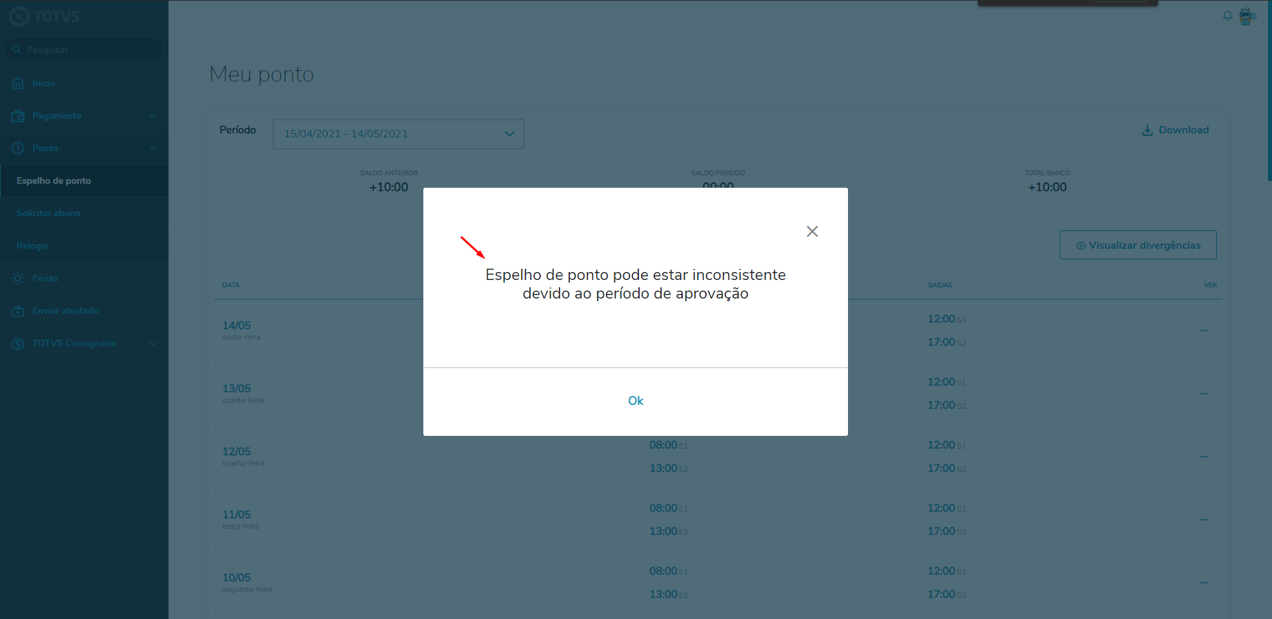This screenshot has height=619, width=1272.
Task: Click 12:00 S1 exit on 12/05
Action: pyautogui.click(x=947, y=445)
